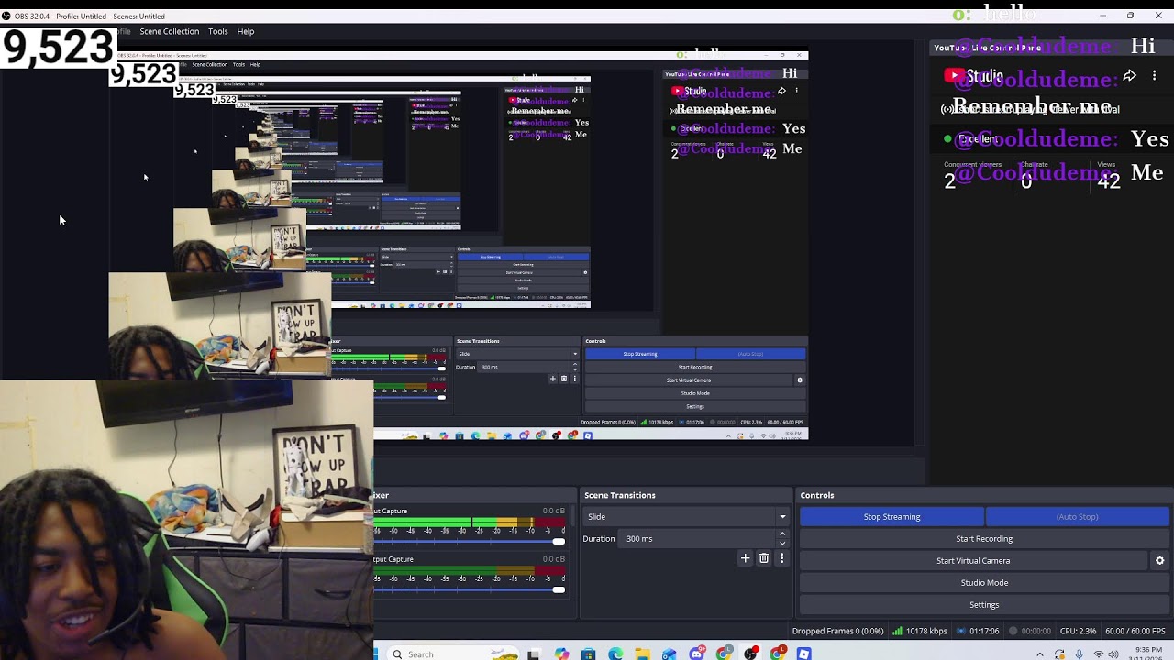Open Roblox from the taskbar
The width and height of the screenshot is (1174, 660).
(x=803, y=654)
